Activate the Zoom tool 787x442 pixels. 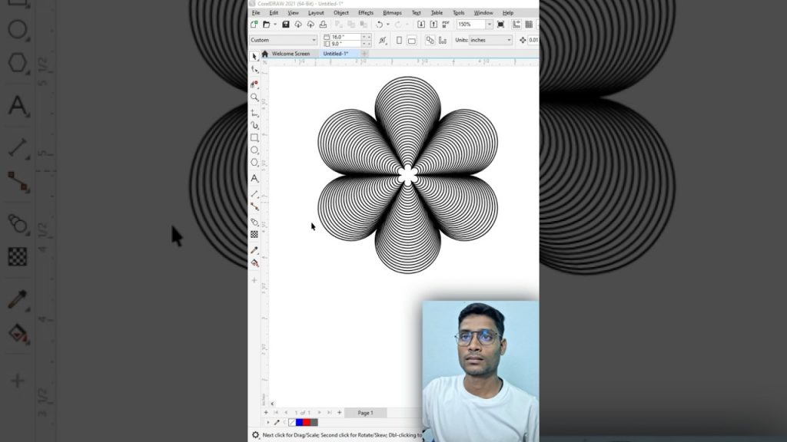[254, 97]
